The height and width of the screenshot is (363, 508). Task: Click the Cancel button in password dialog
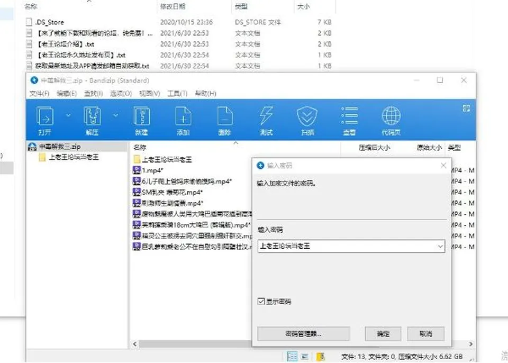click(425, 333)
